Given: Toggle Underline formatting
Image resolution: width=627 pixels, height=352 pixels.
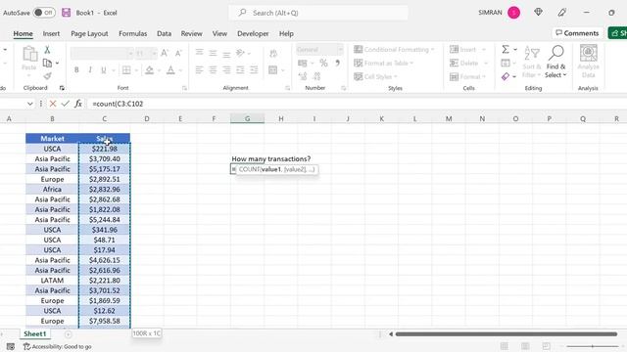Looking at the screenshot, I should (x=104, y=70).
